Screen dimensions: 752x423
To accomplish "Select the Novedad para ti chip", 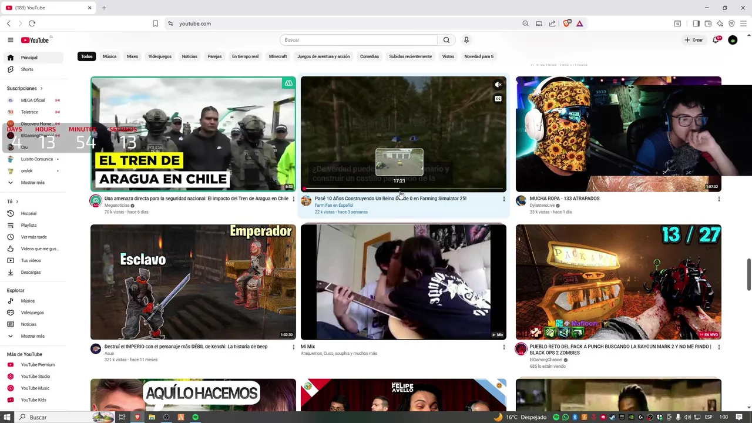I will [x=479, y=56].
